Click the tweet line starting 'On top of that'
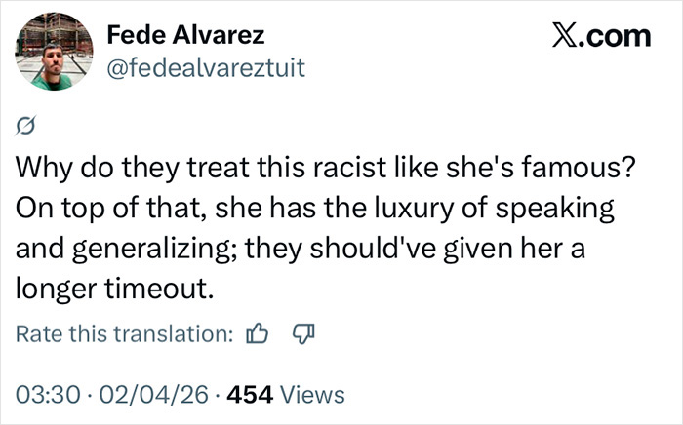The width and height of the screenshot is (683, 425). pyautogui.click(x=310, y=208)
